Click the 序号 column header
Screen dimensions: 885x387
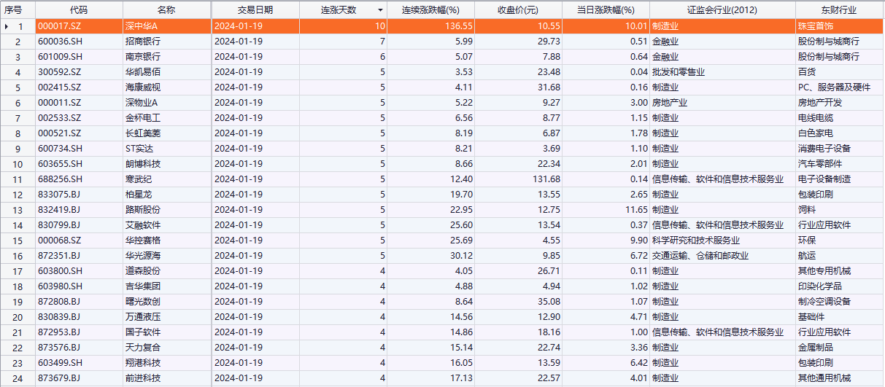(18, 10)
